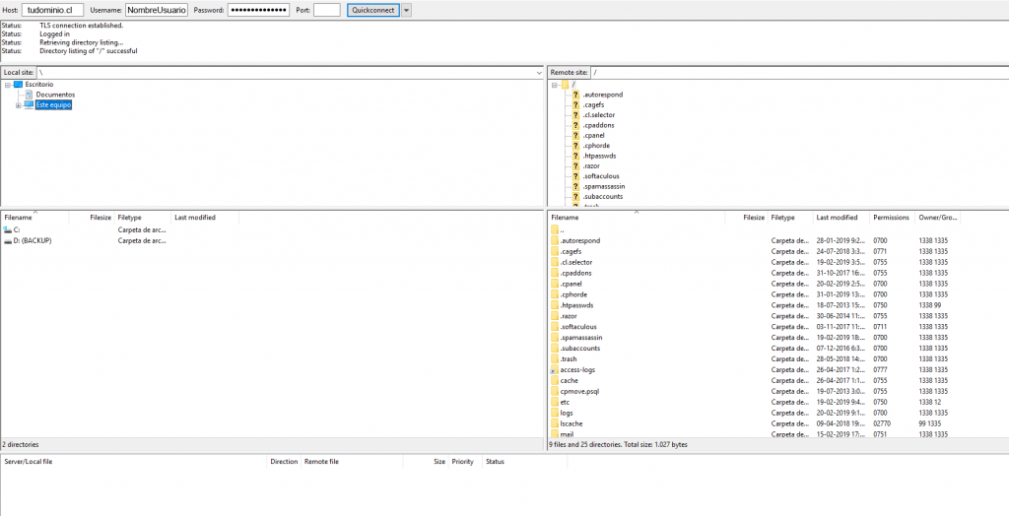Click 'Directory listing of "/" successful' log line
The image size is (1009, 516).
pyautogui.click(x=88, y=51)
